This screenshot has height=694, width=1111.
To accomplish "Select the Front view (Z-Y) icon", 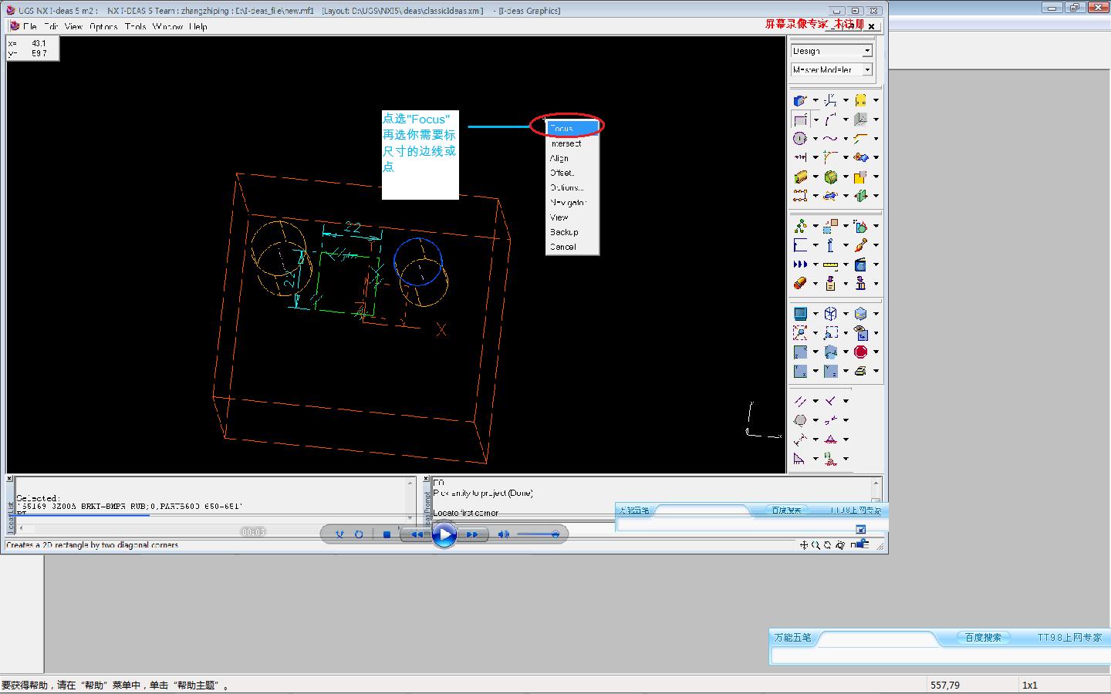I will (x=800, y=352).
